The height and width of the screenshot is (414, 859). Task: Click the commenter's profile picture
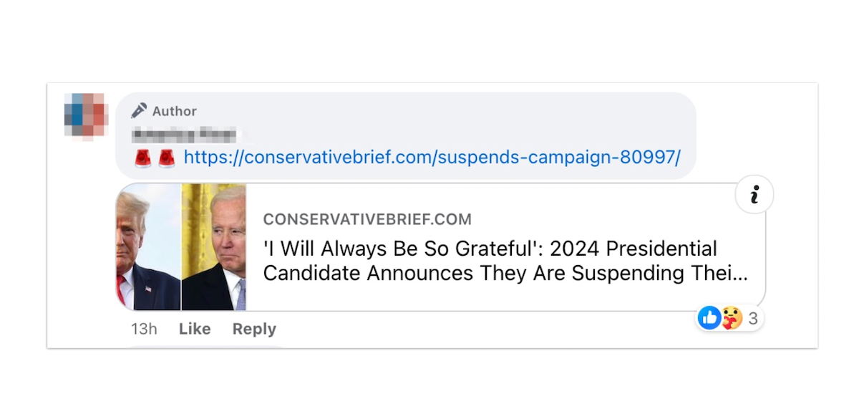pyautogui.click(x=86, y=115)
